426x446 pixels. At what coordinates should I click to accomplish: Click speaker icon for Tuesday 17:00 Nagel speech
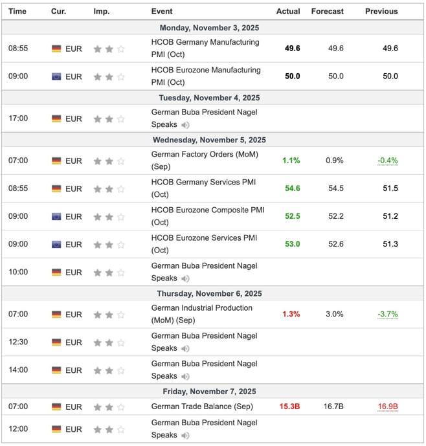[x=186, y=125]
